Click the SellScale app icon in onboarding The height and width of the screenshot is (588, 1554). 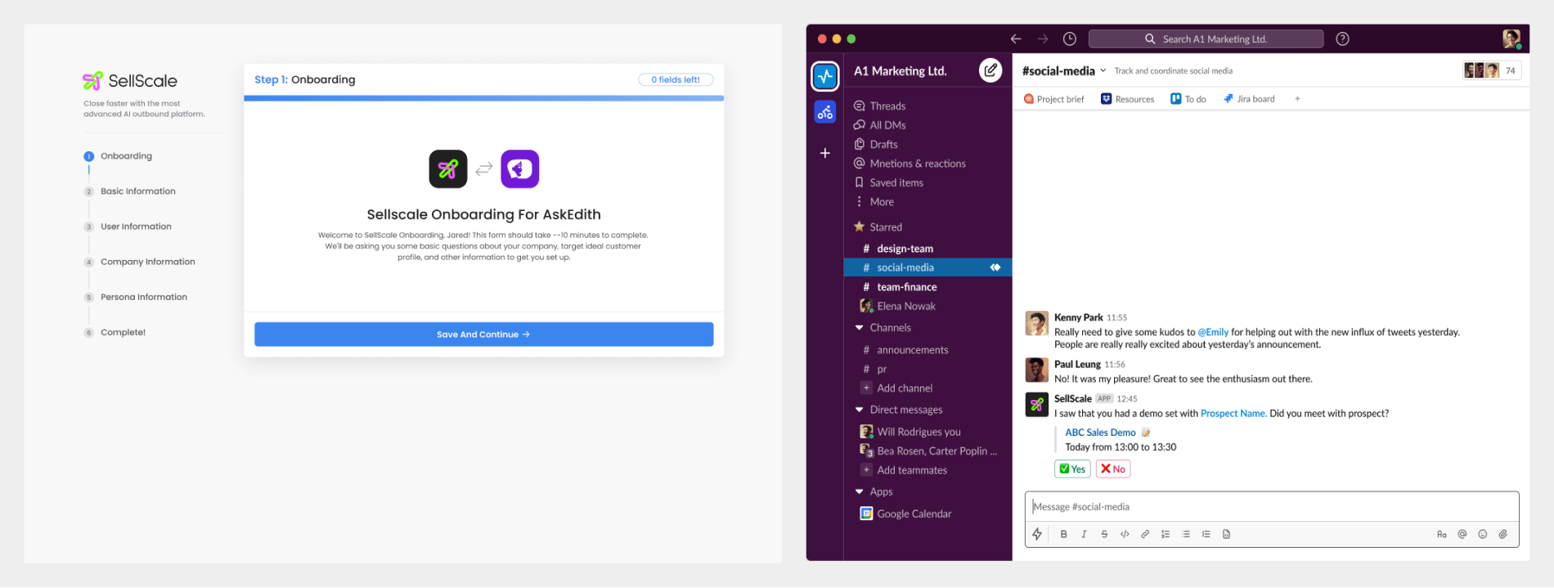click(448, 169)
